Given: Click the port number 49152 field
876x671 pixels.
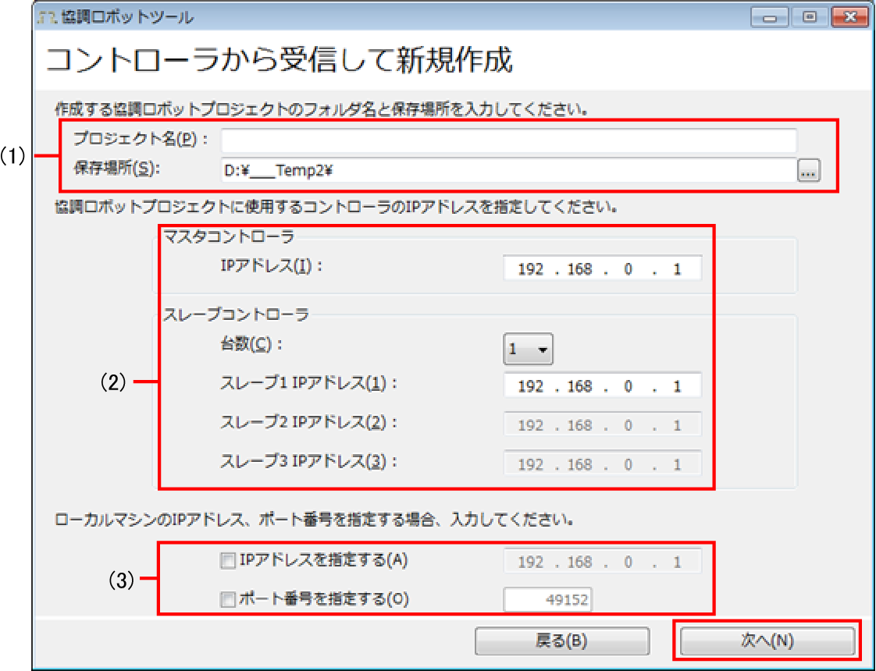Looking at the screenshot, I should click(x=549, y=600).
